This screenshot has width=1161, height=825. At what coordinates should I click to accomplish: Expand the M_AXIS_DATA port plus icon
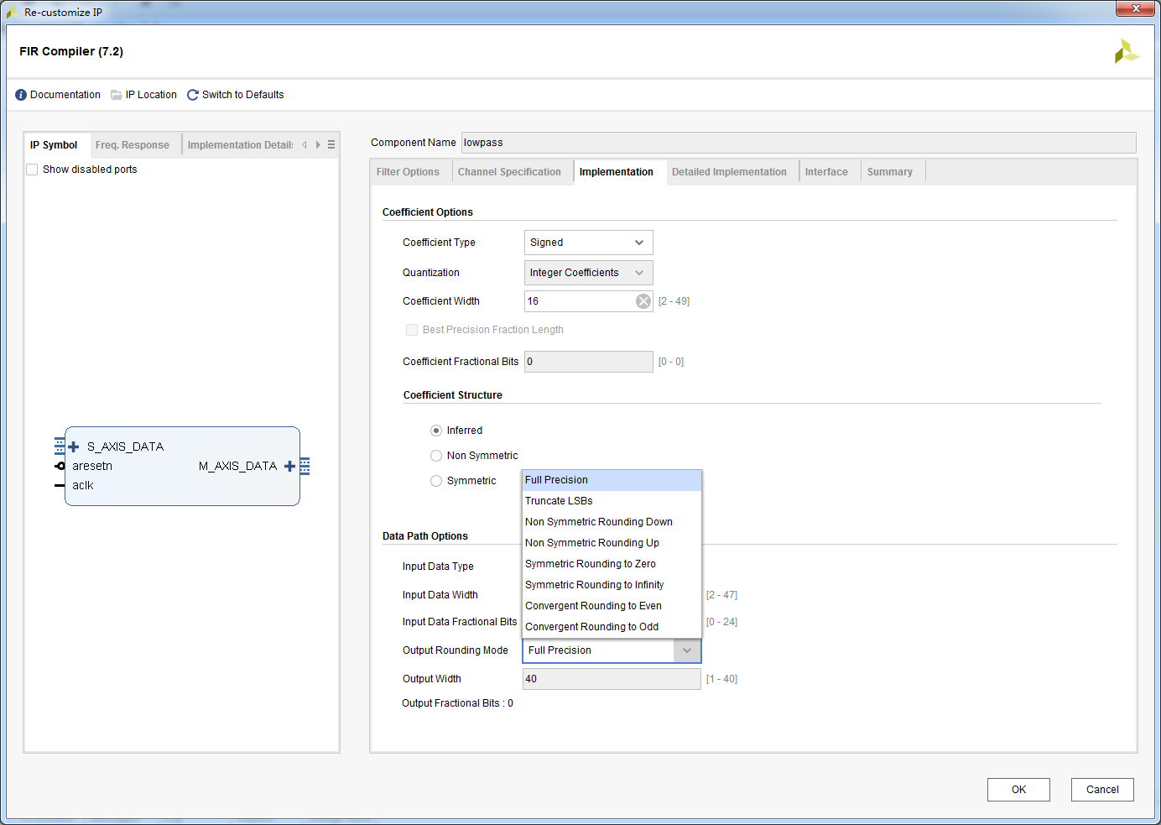tap(289, 466)
